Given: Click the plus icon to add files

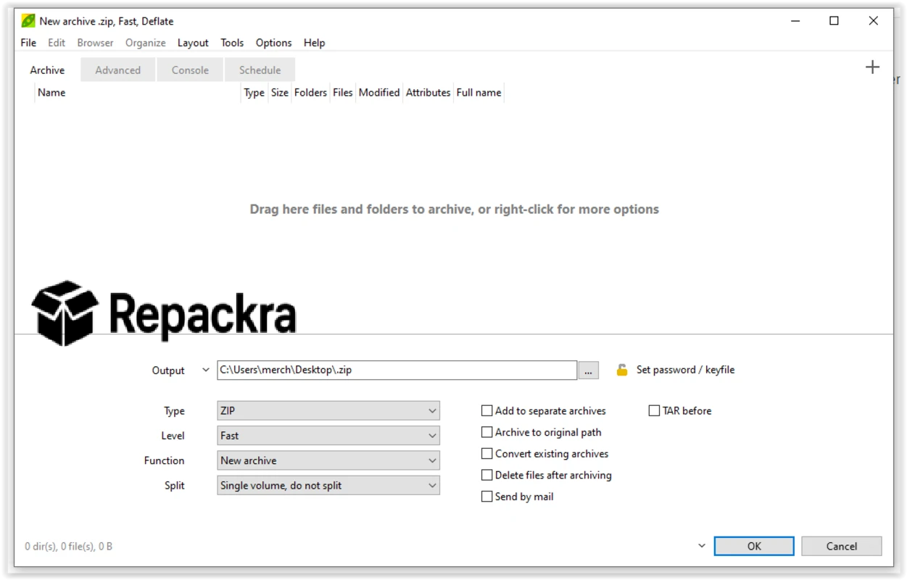Looking at the screenshot, I should [872, 67].
